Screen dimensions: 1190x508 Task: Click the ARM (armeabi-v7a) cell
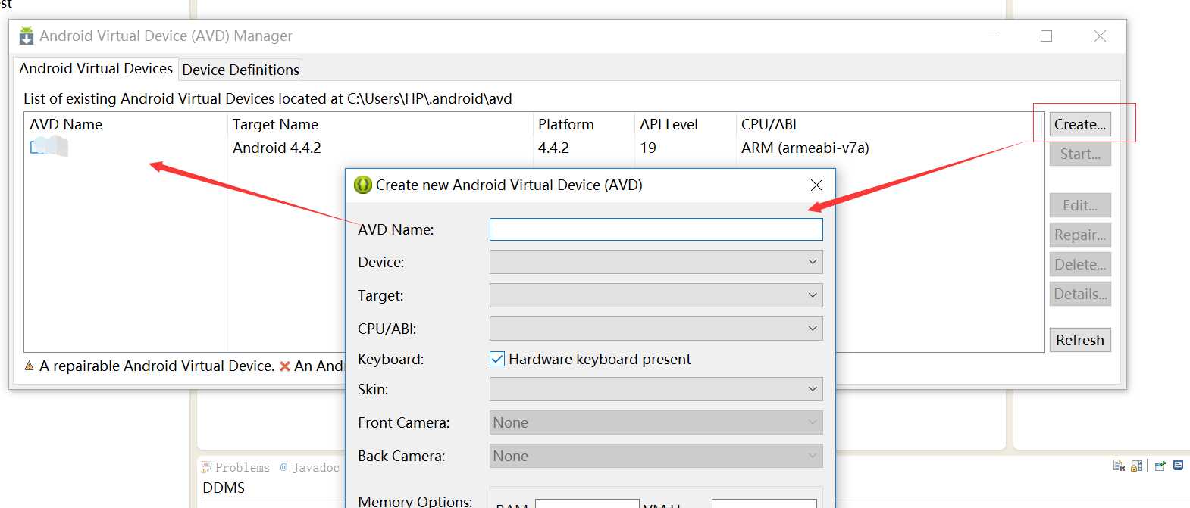tap(805, 148)
